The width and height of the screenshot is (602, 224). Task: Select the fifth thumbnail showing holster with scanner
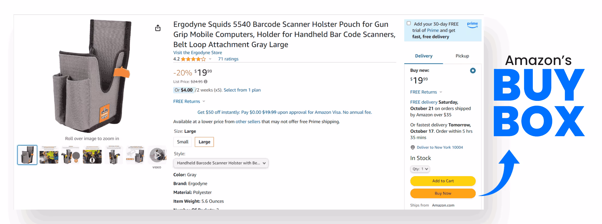[114, 155]
